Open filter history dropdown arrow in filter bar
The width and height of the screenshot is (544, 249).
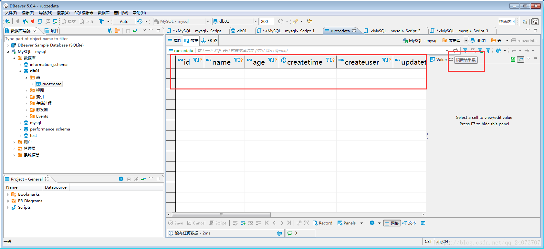447,51
